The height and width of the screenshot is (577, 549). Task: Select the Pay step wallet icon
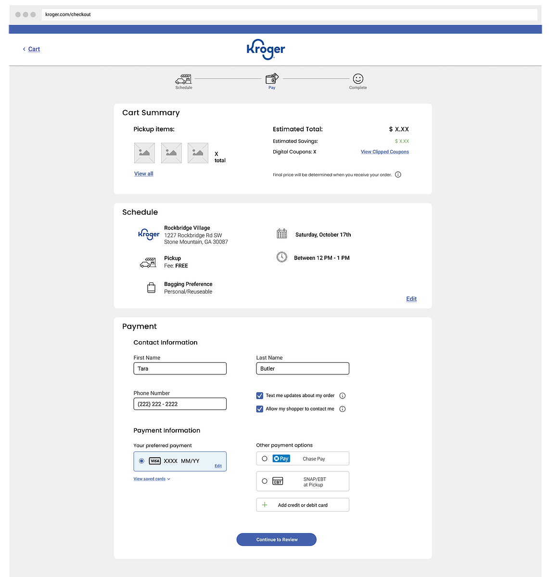tap(272, 78)
